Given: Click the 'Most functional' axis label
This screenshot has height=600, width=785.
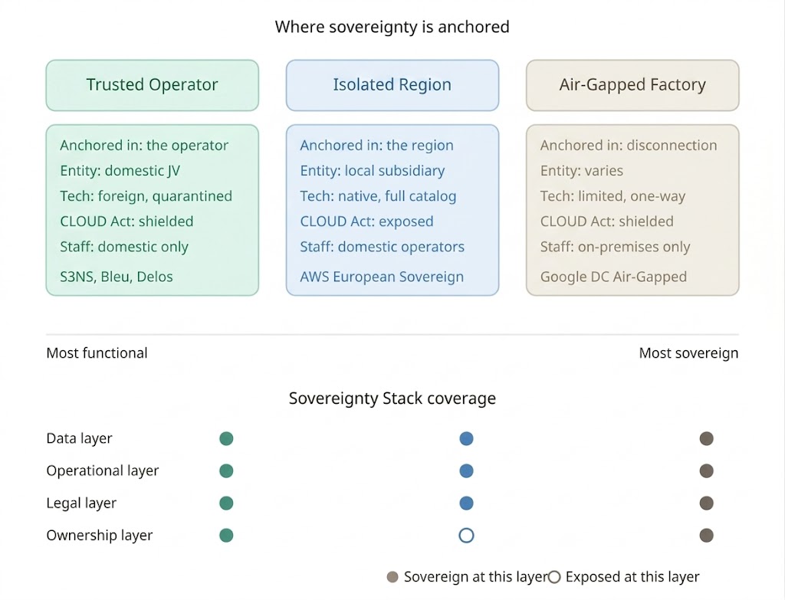Looking at the screenshot, I should point(97,353).
